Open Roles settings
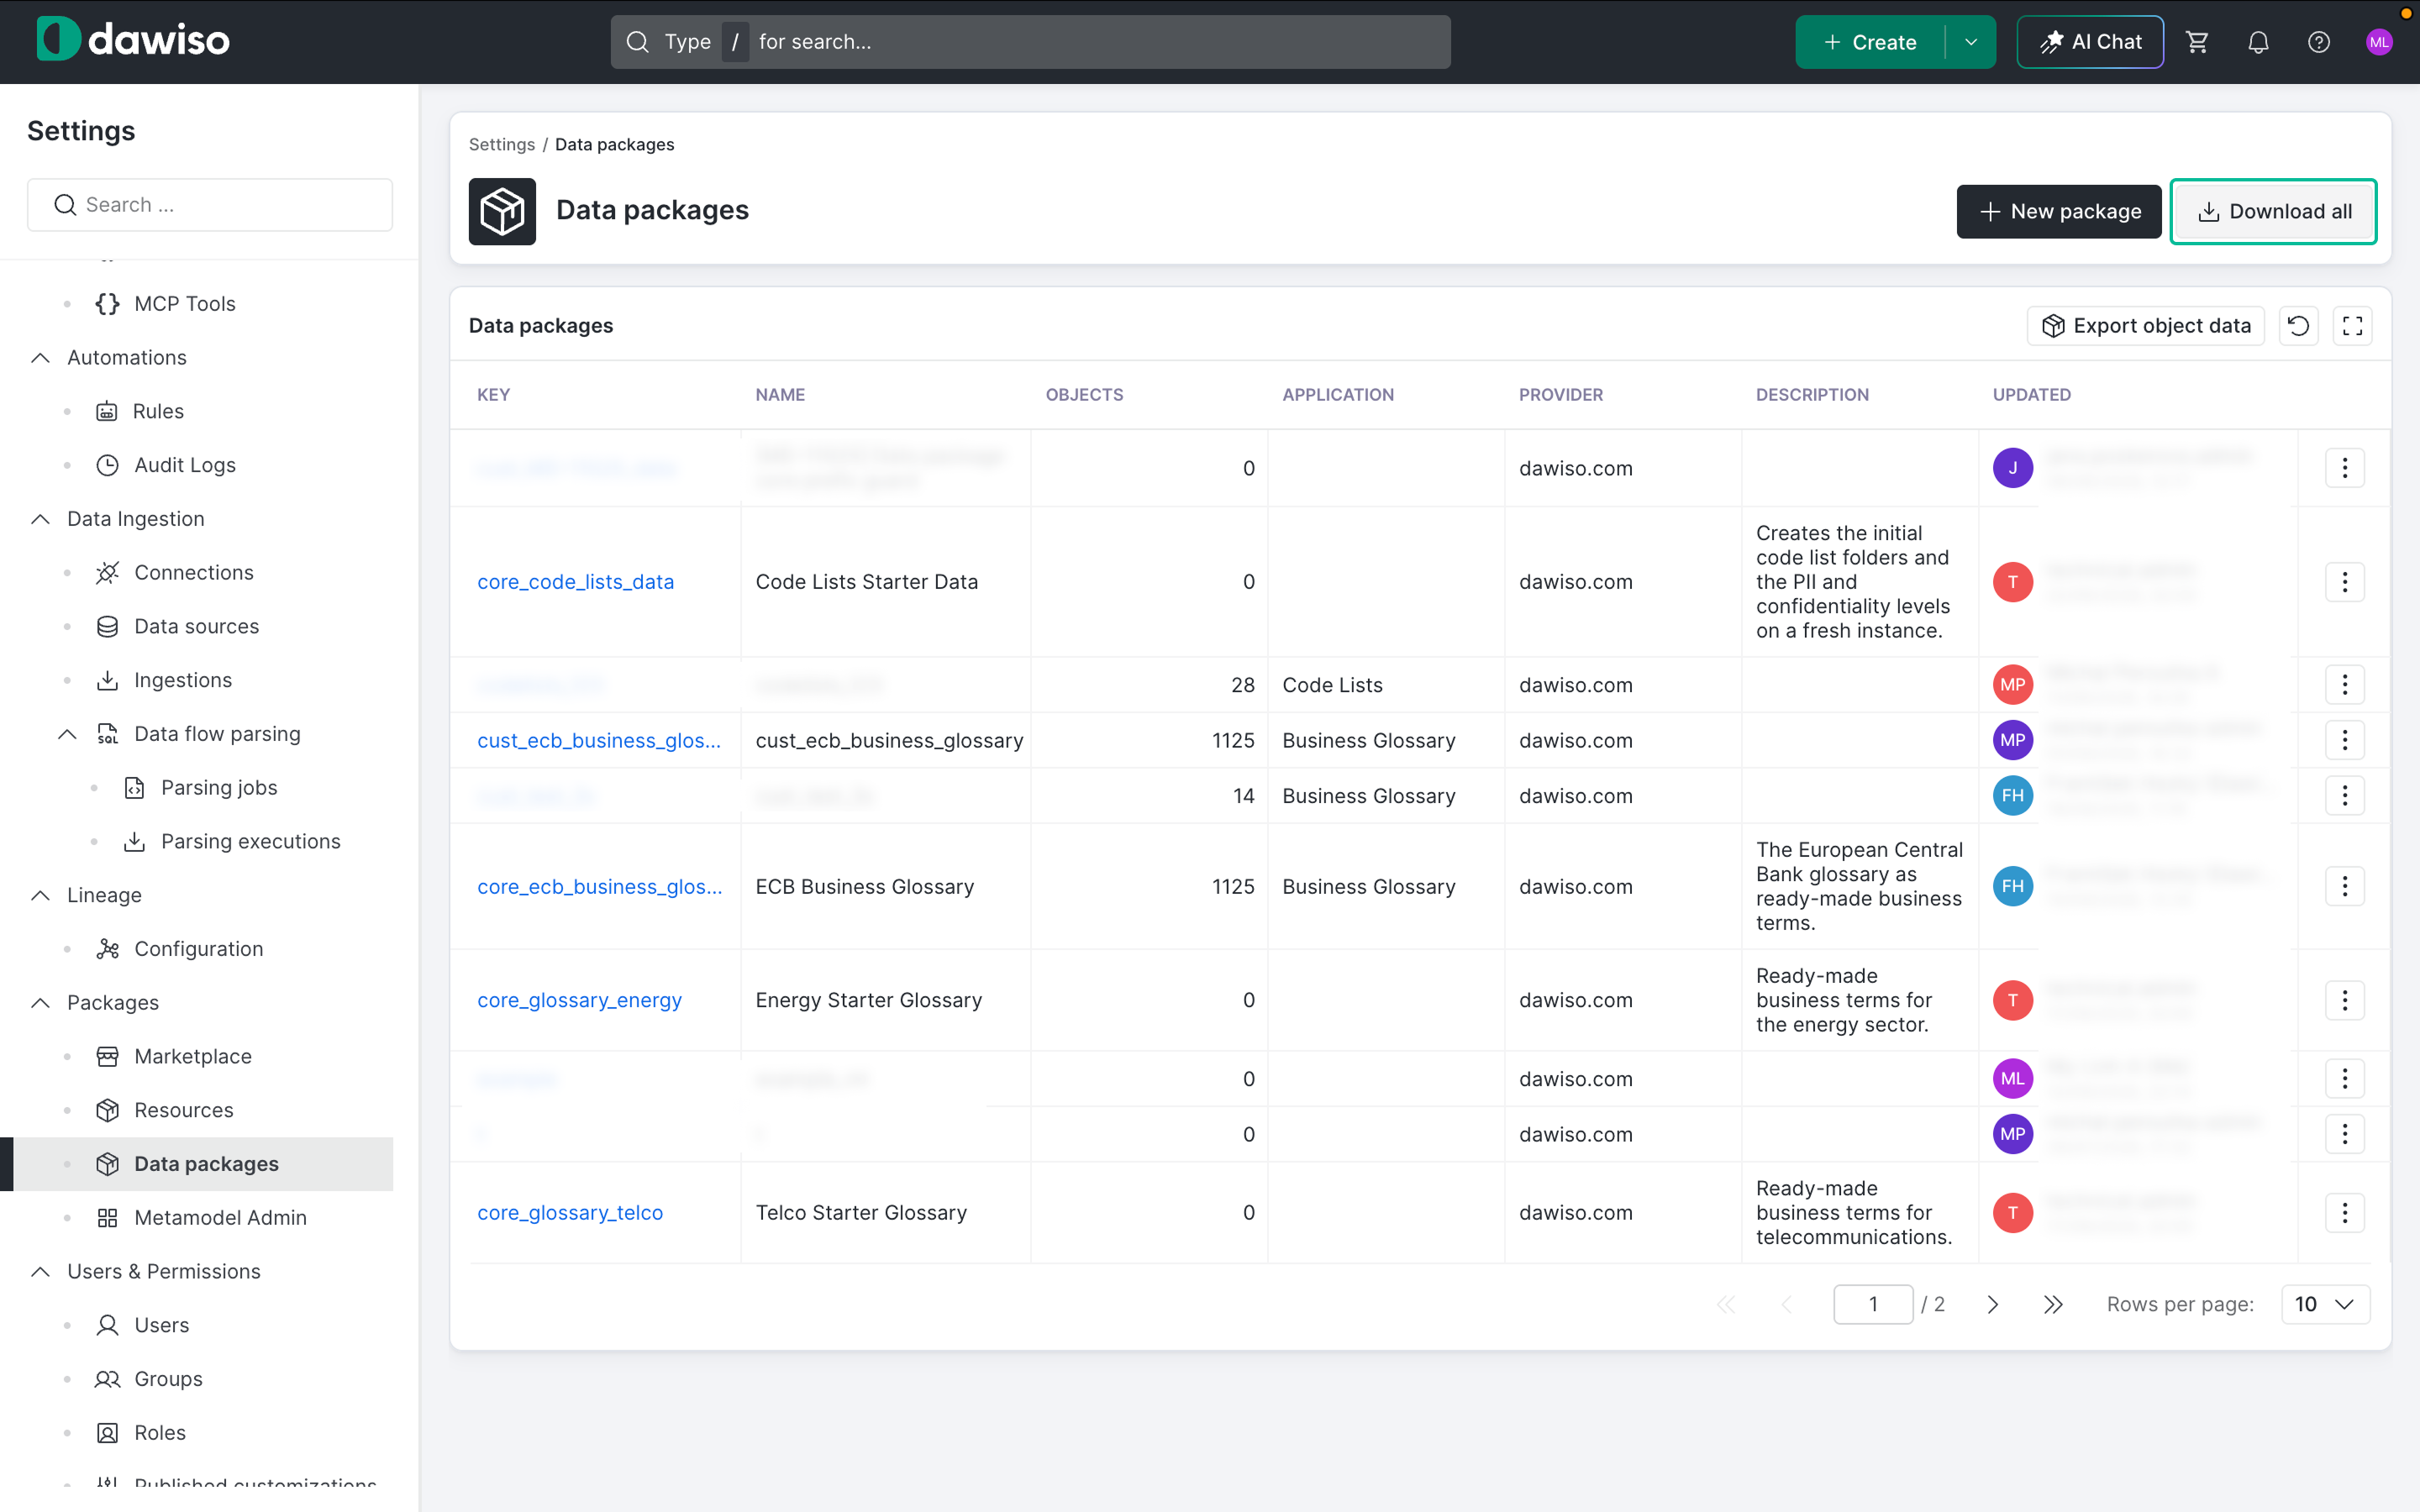The width and height of the screenshot is (2420, 1512). [160, 1433]
